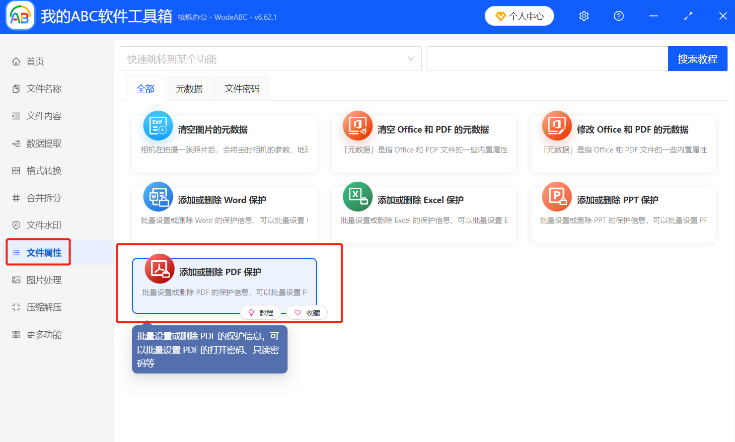Click the help question mark icon
The image size is (735, 442).
618,16
